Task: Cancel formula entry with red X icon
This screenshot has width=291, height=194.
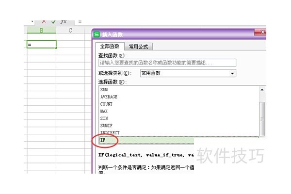Action: [x=44, y=22]
